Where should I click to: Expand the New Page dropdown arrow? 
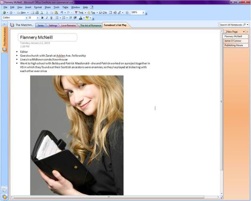coord(243,31)
